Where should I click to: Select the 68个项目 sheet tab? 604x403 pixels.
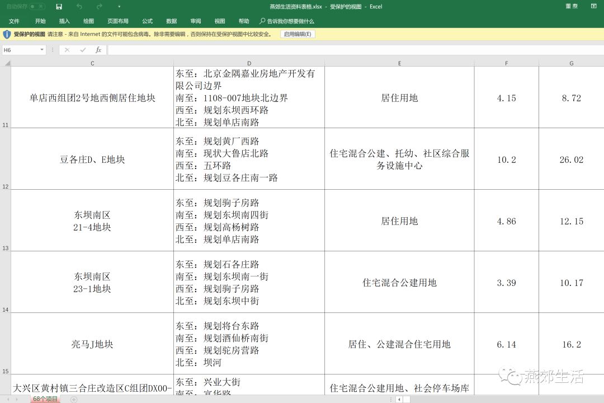pos(45,399)
